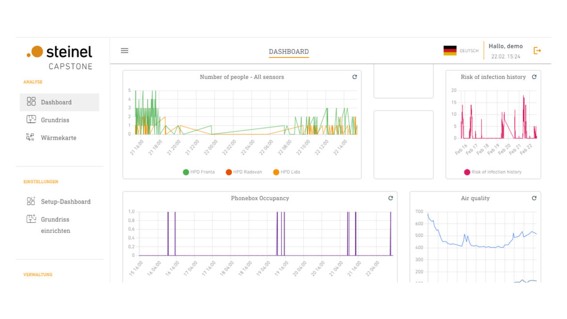Image resolution: width=567 pixels, height=319 pixels.
Task: Refresh the Risk of infection history chart
Action: pyautogui.click(x=534, y=77)
